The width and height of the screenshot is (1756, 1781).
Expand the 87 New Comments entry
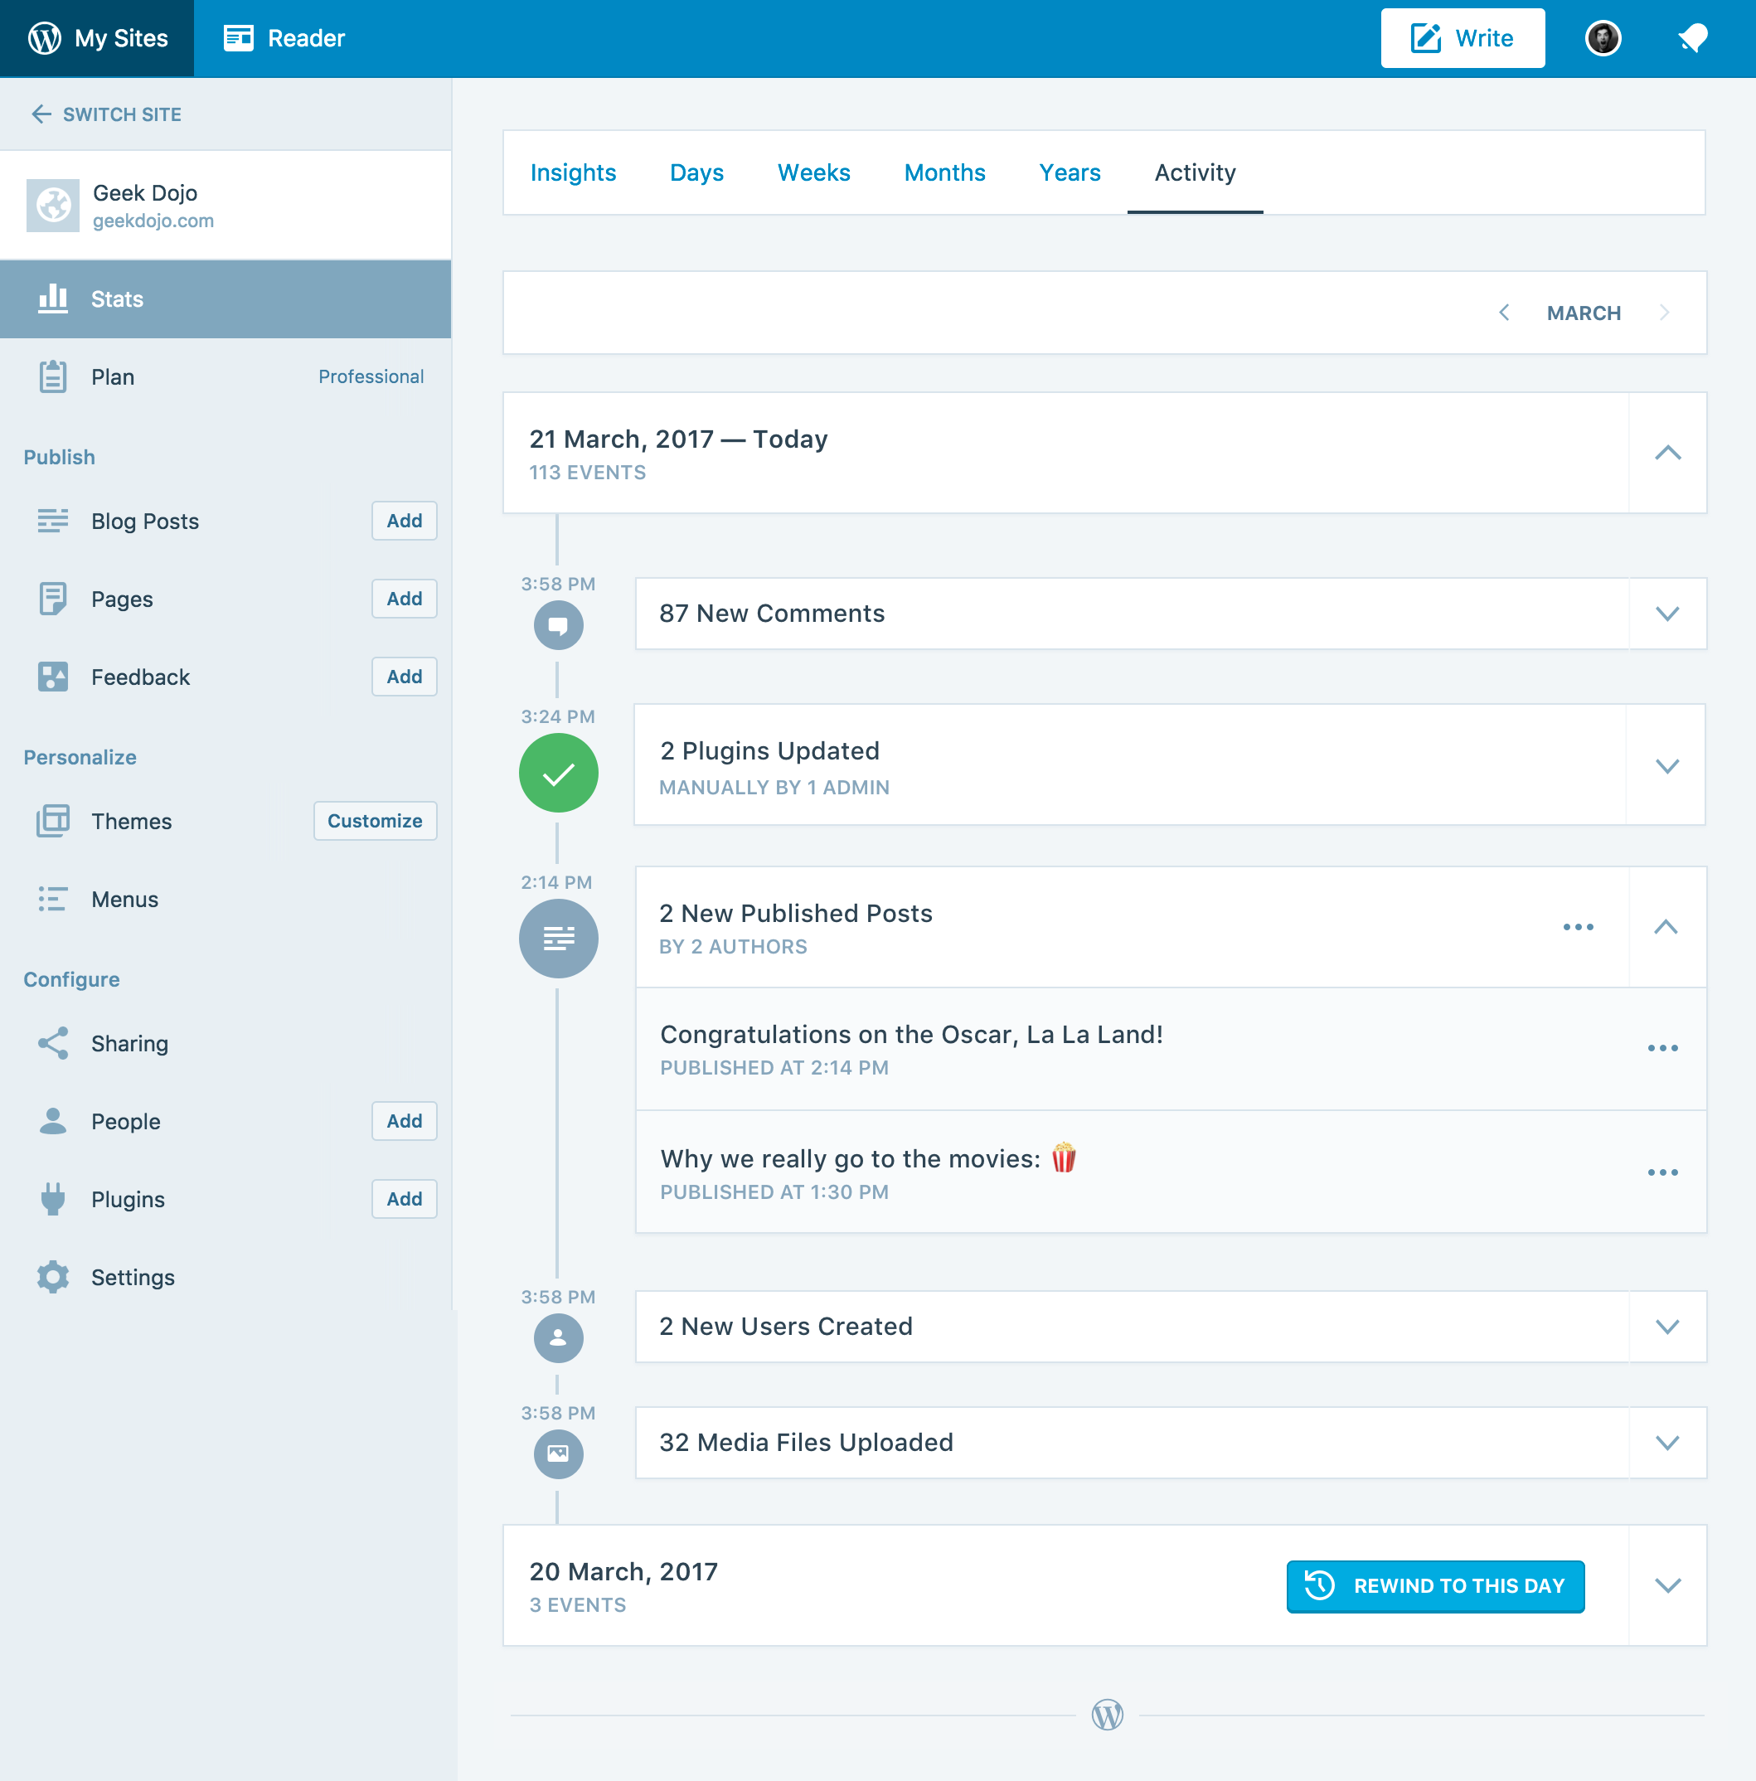click(x=1666, y=614)
